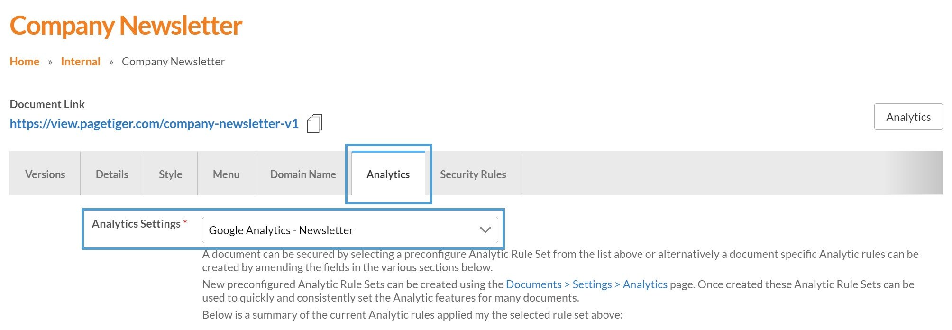The height and width of the screenshot is (330, 952).
Task: Open the view.pagetiger.com company-newsletter-v1 link
Action: (154, 124)
